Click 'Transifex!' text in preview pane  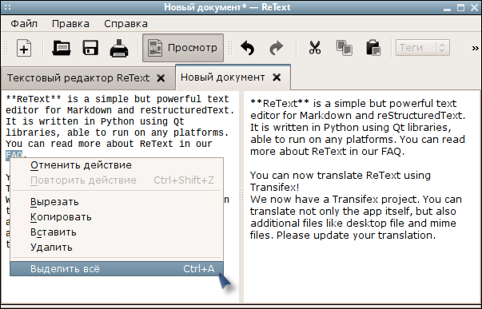click(274, 187)
